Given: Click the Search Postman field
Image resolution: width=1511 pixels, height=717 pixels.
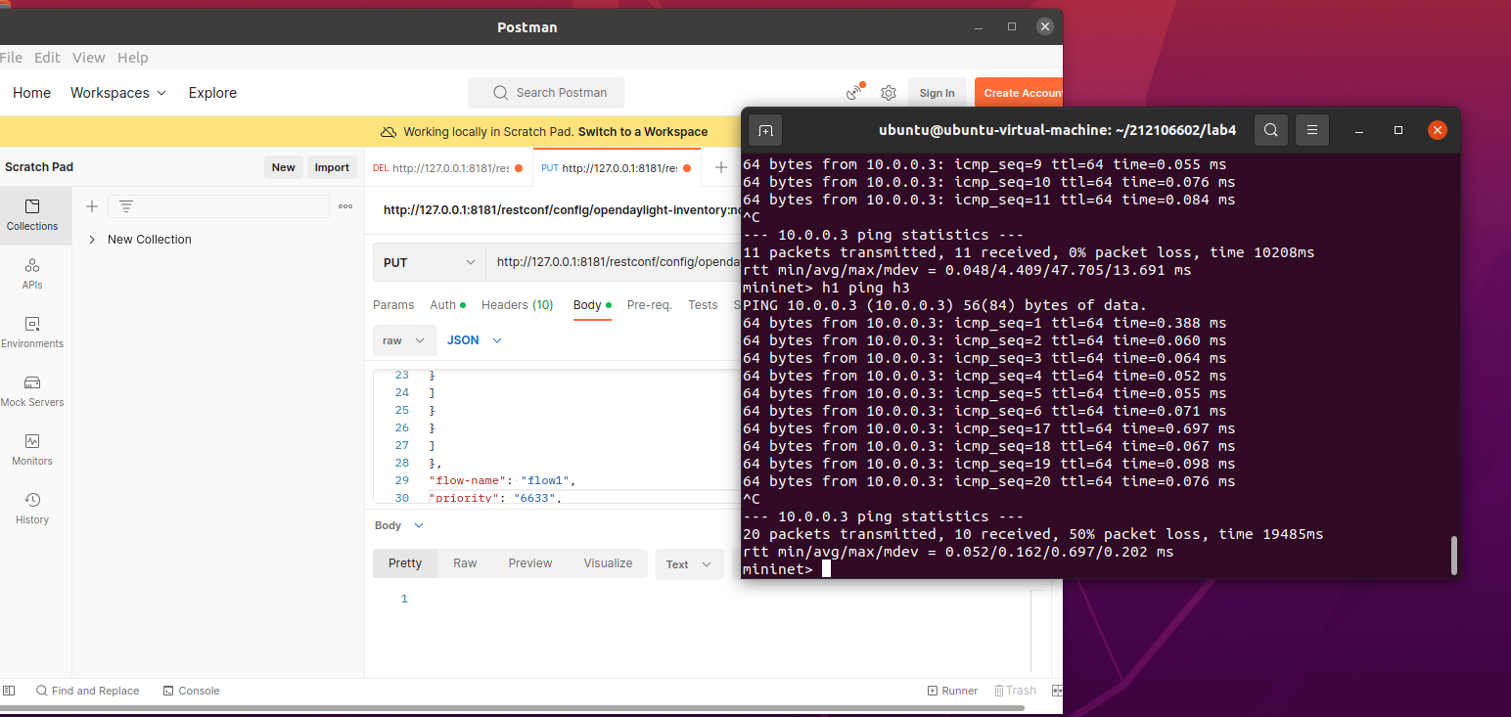Looking at the screenshot, I should pyautogui.click(x=546, y=93).
